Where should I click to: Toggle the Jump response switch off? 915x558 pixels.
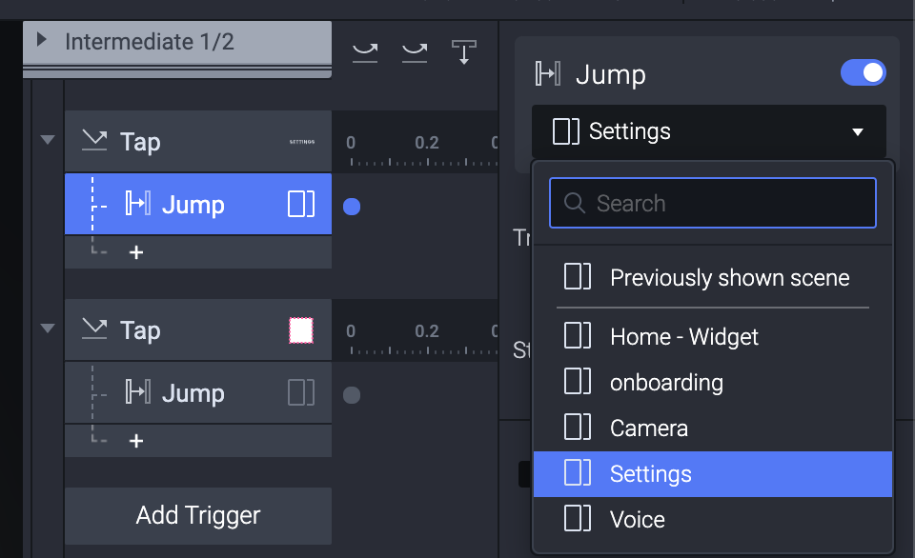[863, 73]
